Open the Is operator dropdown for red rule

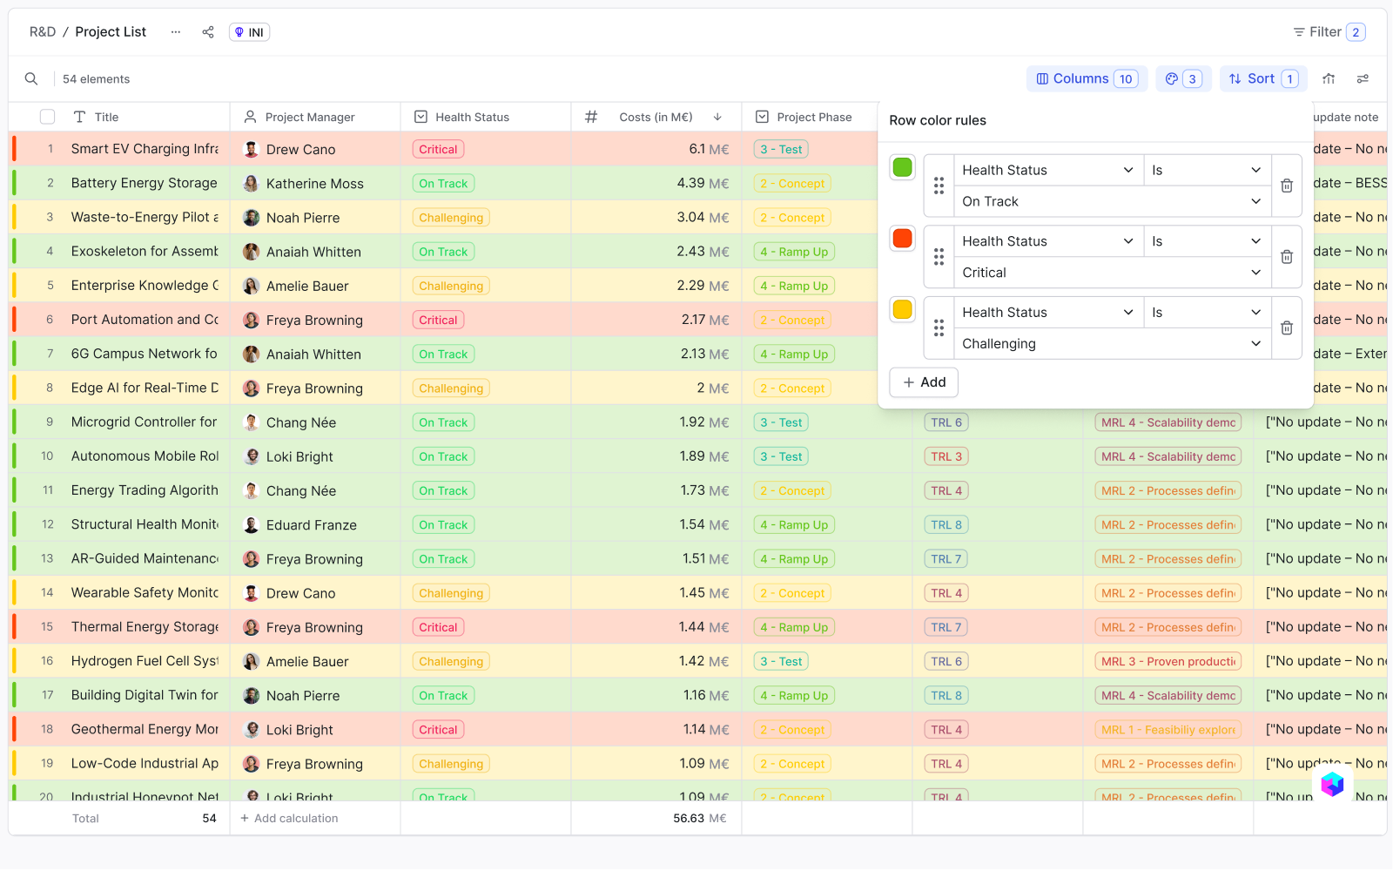(x=1207, y=241)
